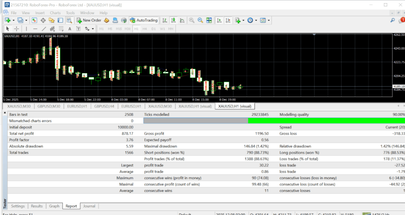Viewport: 405px width, 215px height.
Task: Toggle the Terminal panel icon
Action: 60,20
